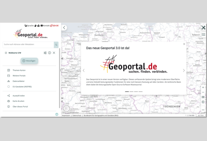Click the circular overview map thumbnail
Viewport: 207px width, 141px height.
coord(66,109)
